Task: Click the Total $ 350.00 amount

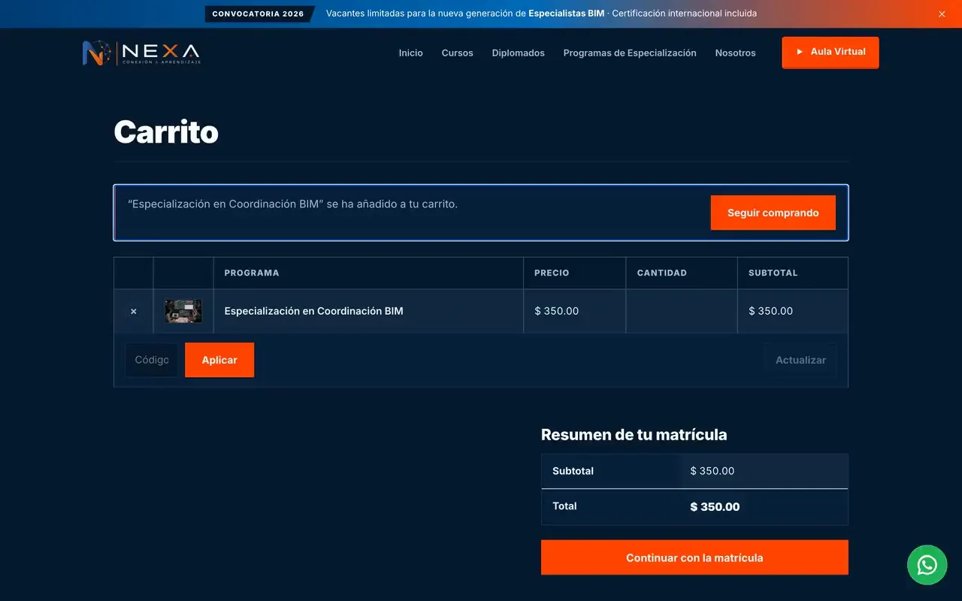Action: [715, 507]
